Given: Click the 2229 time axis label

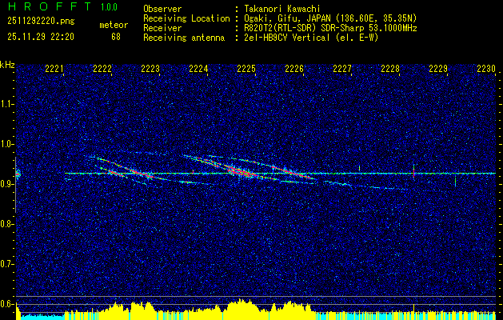Looking at the screenshot, I should (x=438, y=69).
